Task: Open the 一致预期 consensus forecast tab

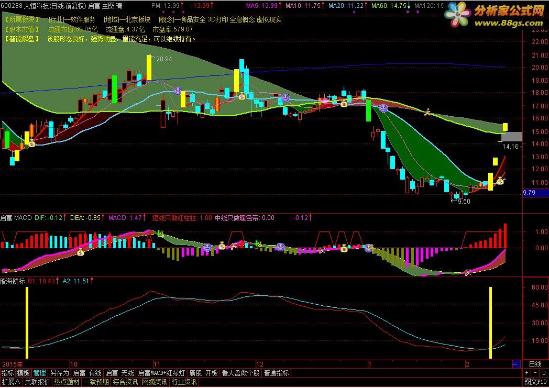Action: [96, 382]
